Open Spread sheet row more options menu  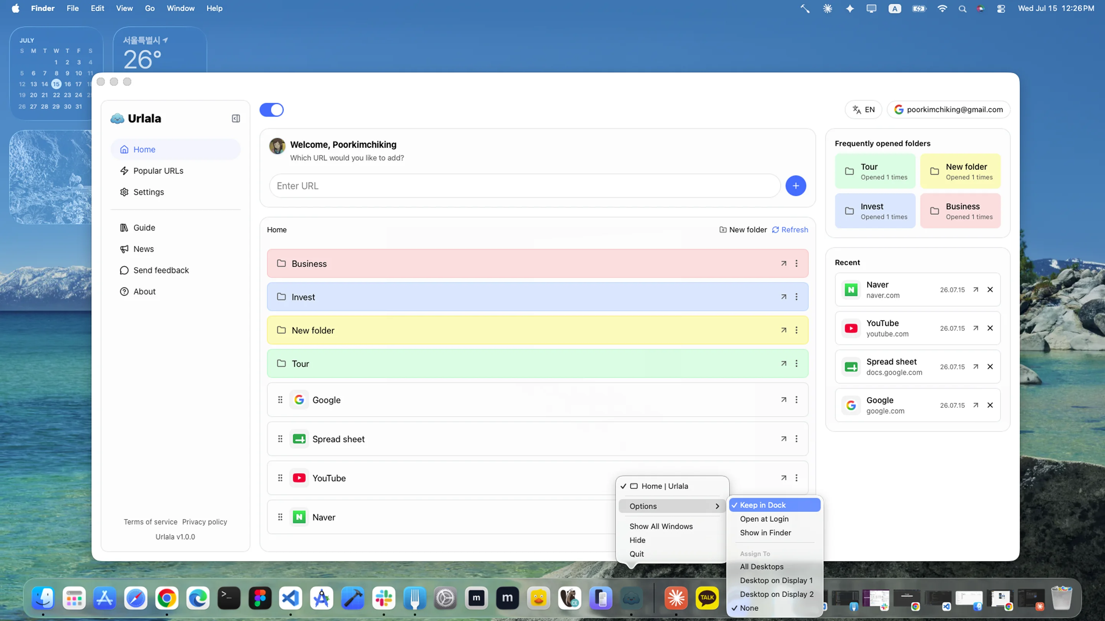point(796,439)
